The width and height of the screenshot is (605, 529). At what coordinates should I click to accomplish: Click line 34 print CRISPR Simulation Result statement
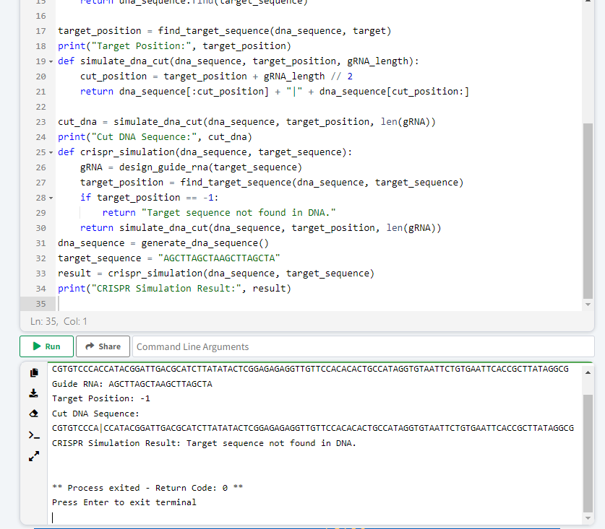(x=174, y=289)
